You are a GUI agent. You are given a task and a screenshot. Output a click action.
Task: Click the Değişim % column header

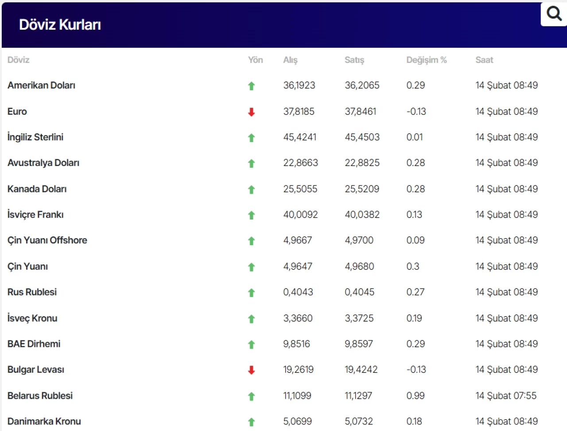coord(426,60)
